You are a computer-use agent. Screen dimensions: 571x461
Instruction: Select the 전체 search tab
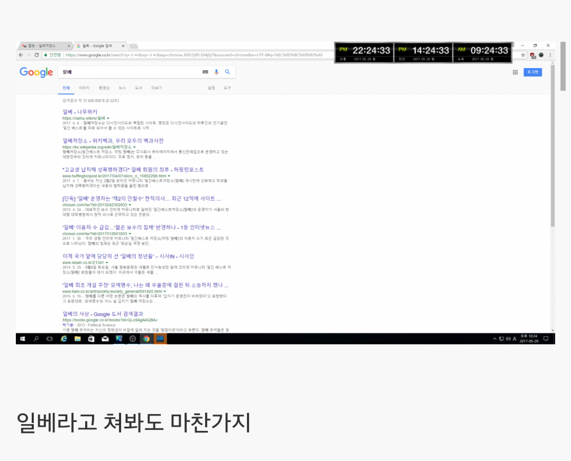pos(66,88)
